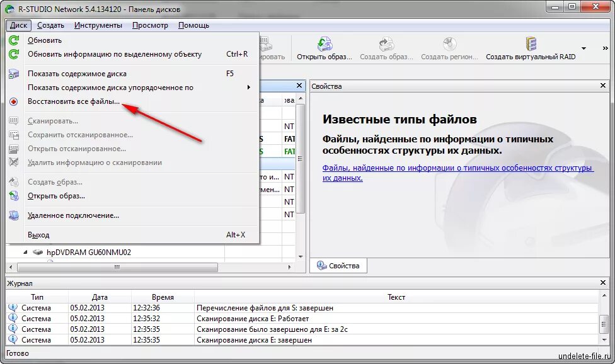Click the hpDVDRAM drive icon in the tree
Viewport: 615px width, 364px height.
click(x=38, y=253)
